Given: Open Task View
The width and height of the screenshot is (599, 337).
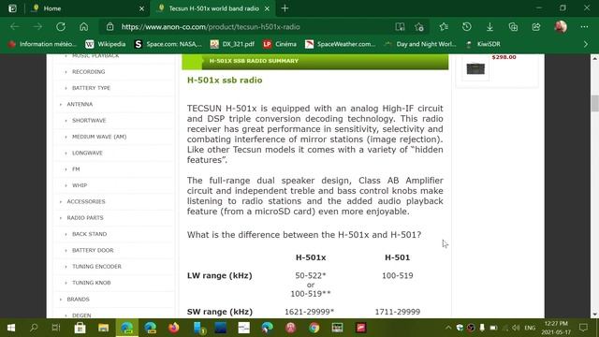Looking at the screenshot, I should 56,328.
